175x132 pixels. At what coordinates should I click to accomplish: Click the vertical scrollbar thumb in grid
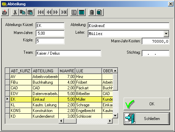coord(115,82)
